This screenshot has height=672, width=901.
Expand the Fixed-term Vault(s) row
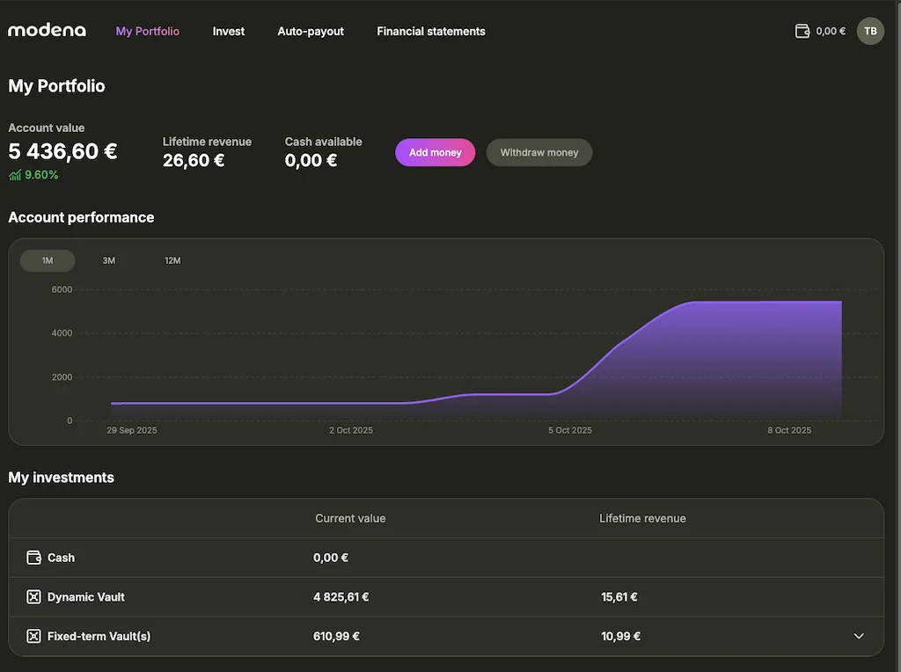tap(860, 635)
